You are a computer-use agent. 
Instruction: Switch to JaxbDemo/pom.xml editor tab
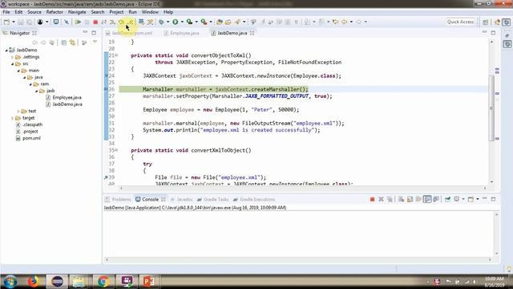tap(129, 33)
